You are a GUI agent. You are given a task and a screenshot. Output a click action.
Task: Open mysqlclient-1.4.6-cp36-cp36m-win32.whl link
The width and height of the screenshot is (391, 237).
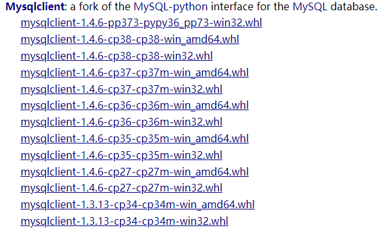(121, 122)
